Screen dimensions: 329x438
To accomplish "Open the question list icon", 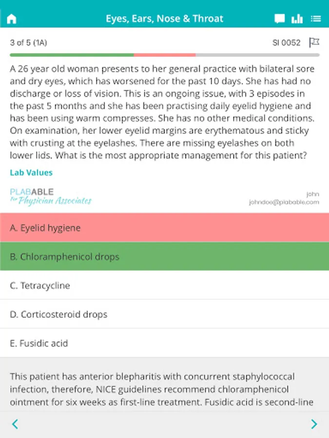I will click(316, 19).
